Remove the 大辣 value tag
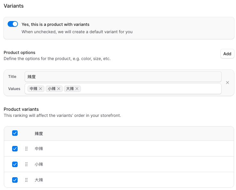The height and width of the screenshot is (190, 236). (x=77, y=89)
